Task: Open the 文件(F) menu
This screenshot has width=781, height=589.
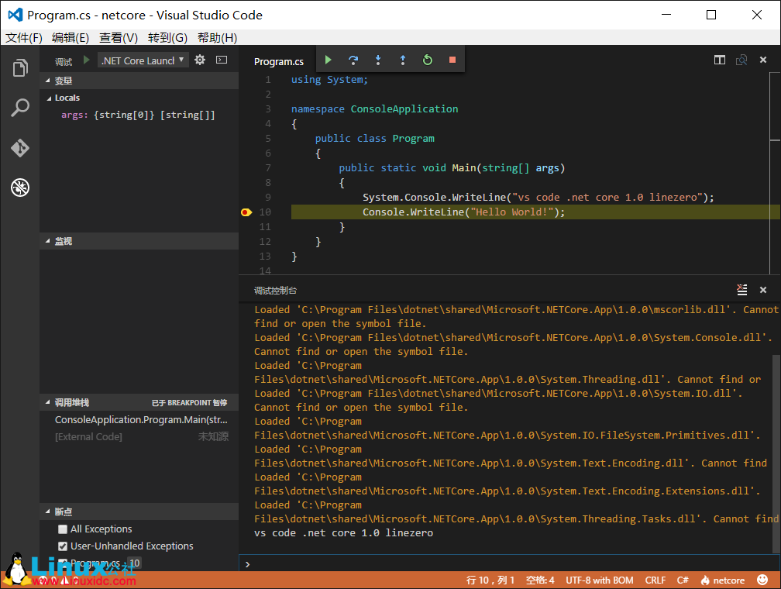Action: (23, 38)
